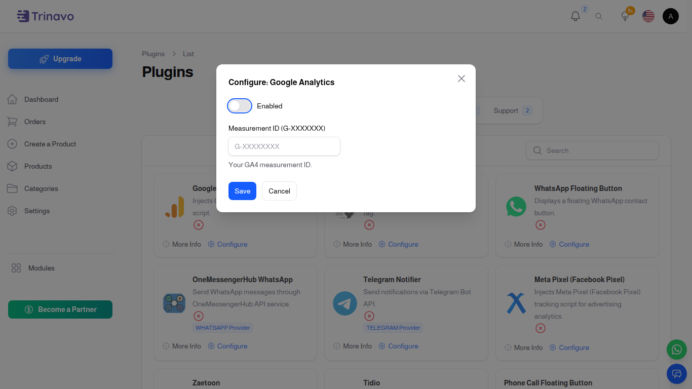
Task: Click Telegram Notifier disabled status icon
Action: pyautogui.click(x=369, y=316)
